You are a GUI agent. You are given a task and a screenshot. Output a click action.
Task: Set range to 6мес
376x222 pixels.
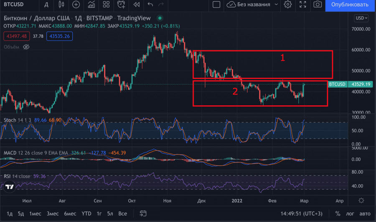click(x=70, y=214)
